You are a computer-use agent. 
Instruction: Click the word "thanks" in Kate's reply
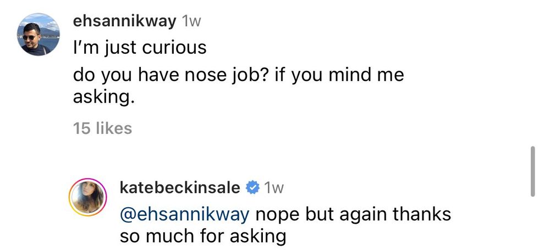[x=423, y=214]
